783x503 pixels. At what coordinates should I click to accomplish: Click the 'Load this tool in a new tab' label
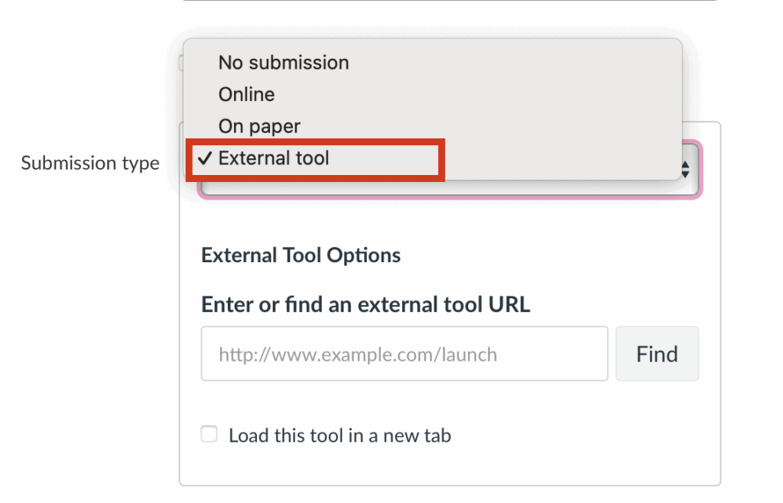click(x=340, y=436)
